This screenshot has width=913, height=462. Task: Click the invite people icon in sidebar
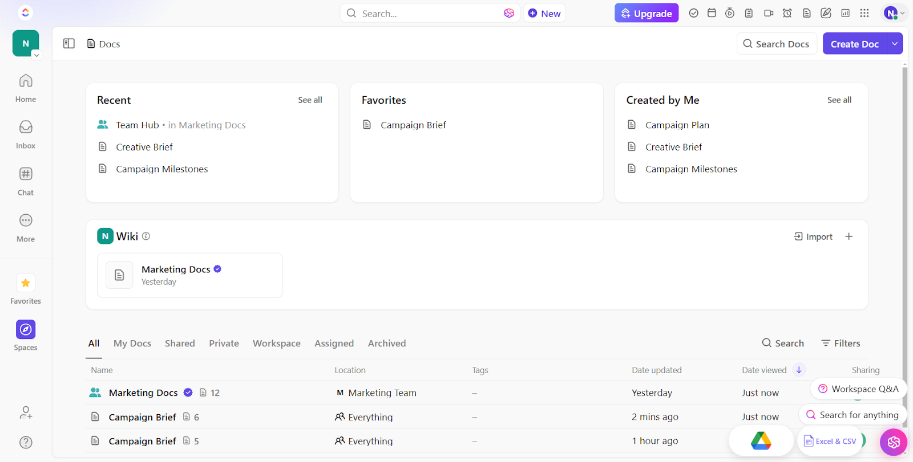(x=26, y=412)
